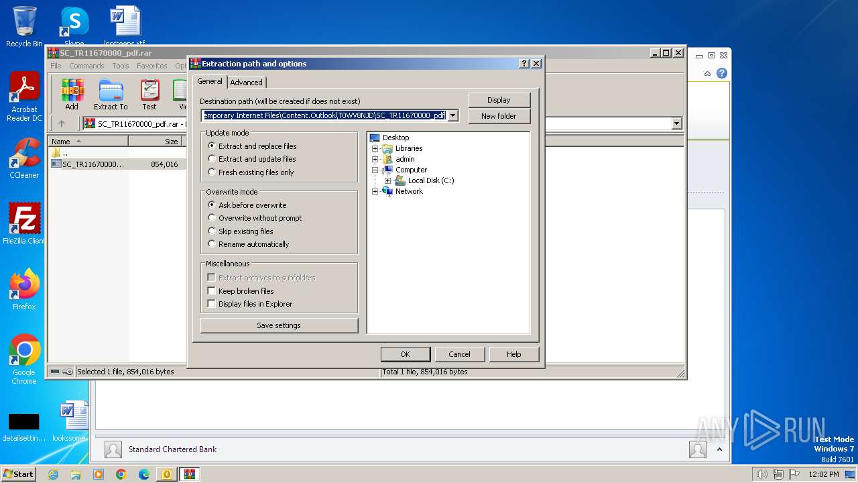
Task: Click the up-one-level arrow in WinRAR
Action: [x=62, y=123]
